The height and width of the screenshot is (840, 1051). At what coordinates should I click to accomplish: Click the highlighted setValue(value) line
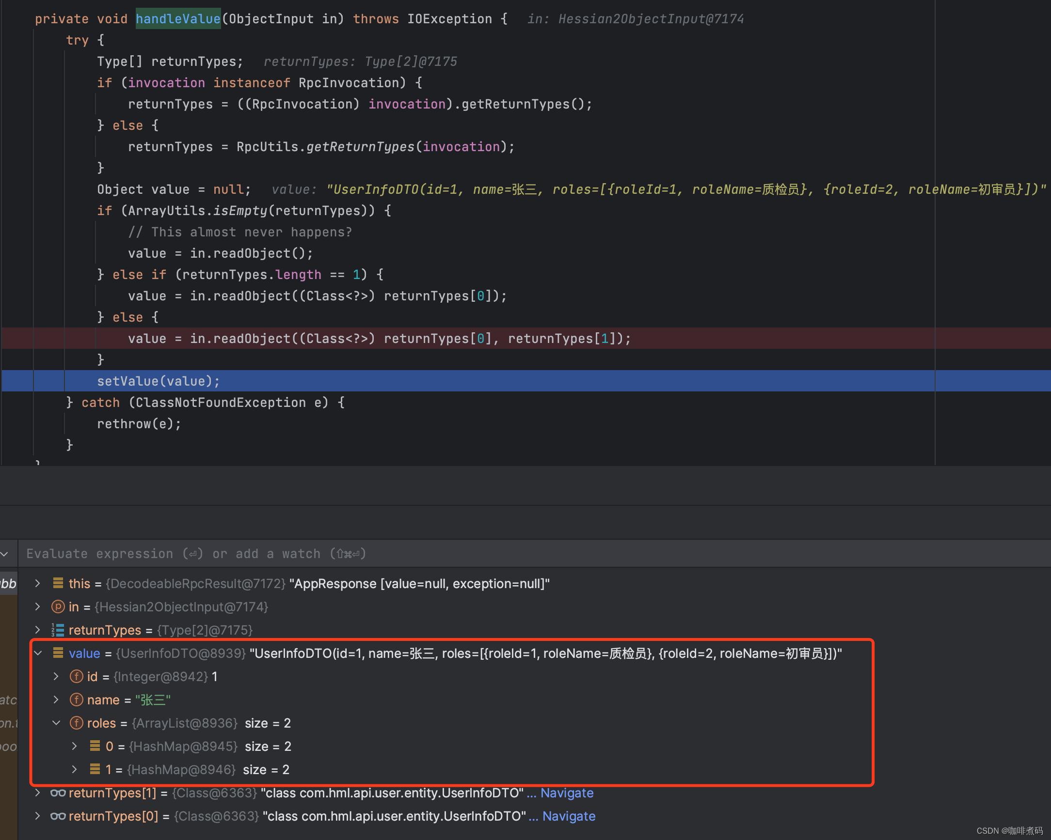[159, 381]
